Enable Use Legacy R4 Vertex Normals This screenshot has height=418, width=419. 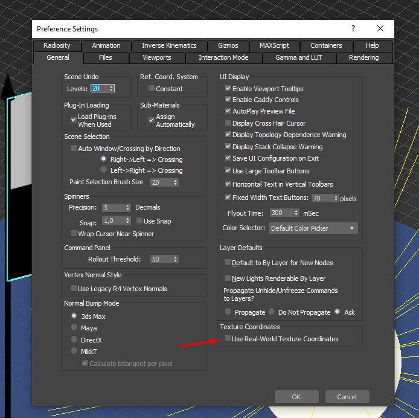coord(74,288)
